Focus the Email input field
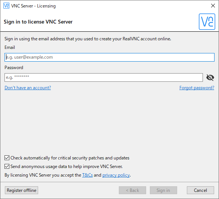The width and height of the screenshot is (219, 199). [109, 57]
